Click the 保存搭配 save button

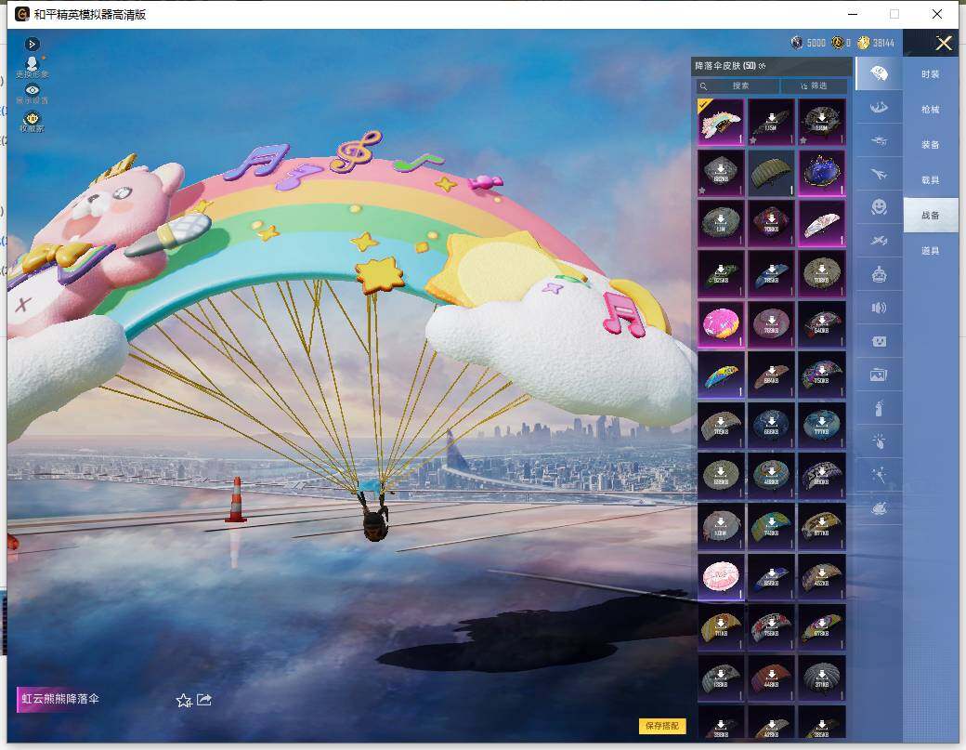pyautogui.click(x=661, y=726)
